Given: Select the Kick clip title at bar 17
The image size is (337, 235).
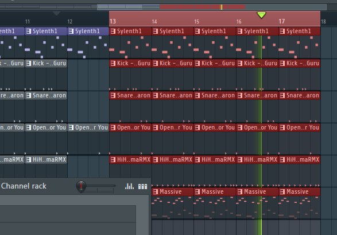Looking at the screenshot, I should 303,63.
